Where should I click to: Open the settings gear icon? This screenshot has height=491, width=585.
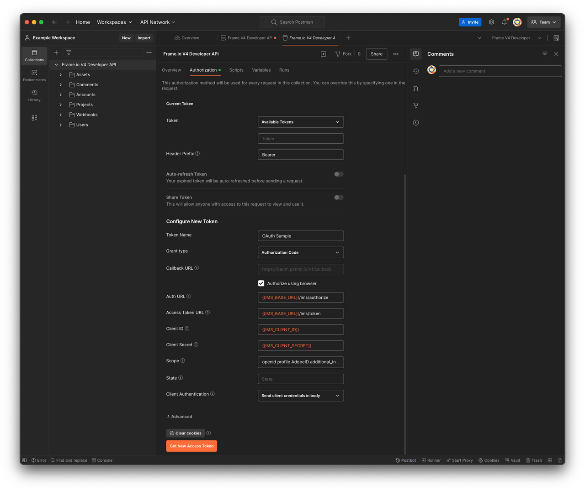tap(491, 22)
